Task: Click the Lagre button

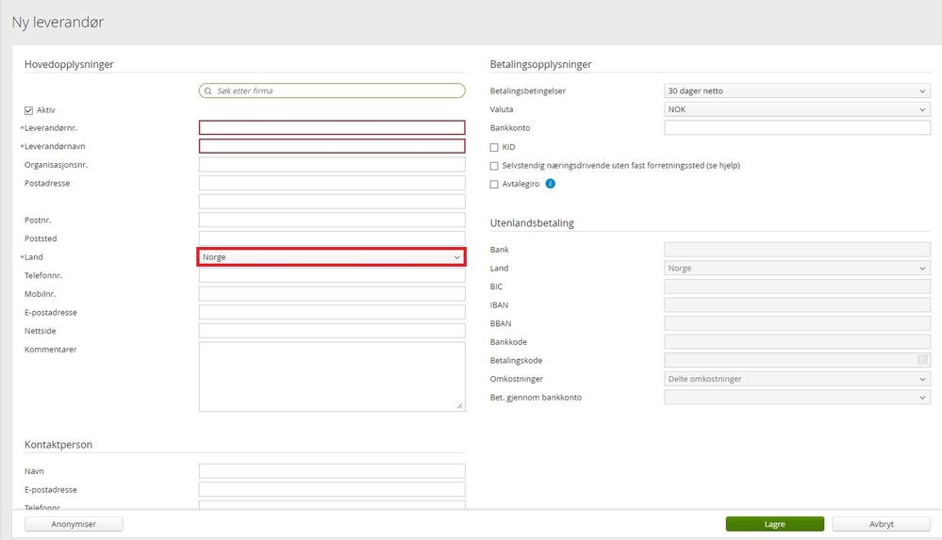Action: click(774, 524)
